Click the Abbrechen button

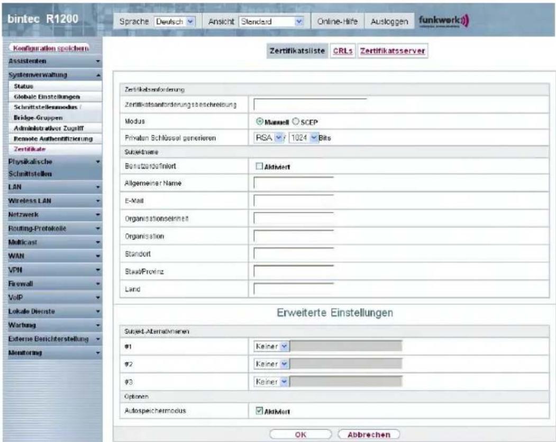click(369, 435)
